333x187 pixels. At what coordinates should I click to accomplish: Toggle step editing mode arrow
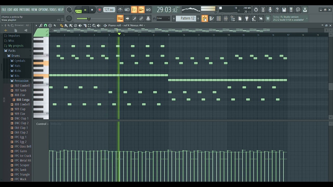tap(127, 18)
